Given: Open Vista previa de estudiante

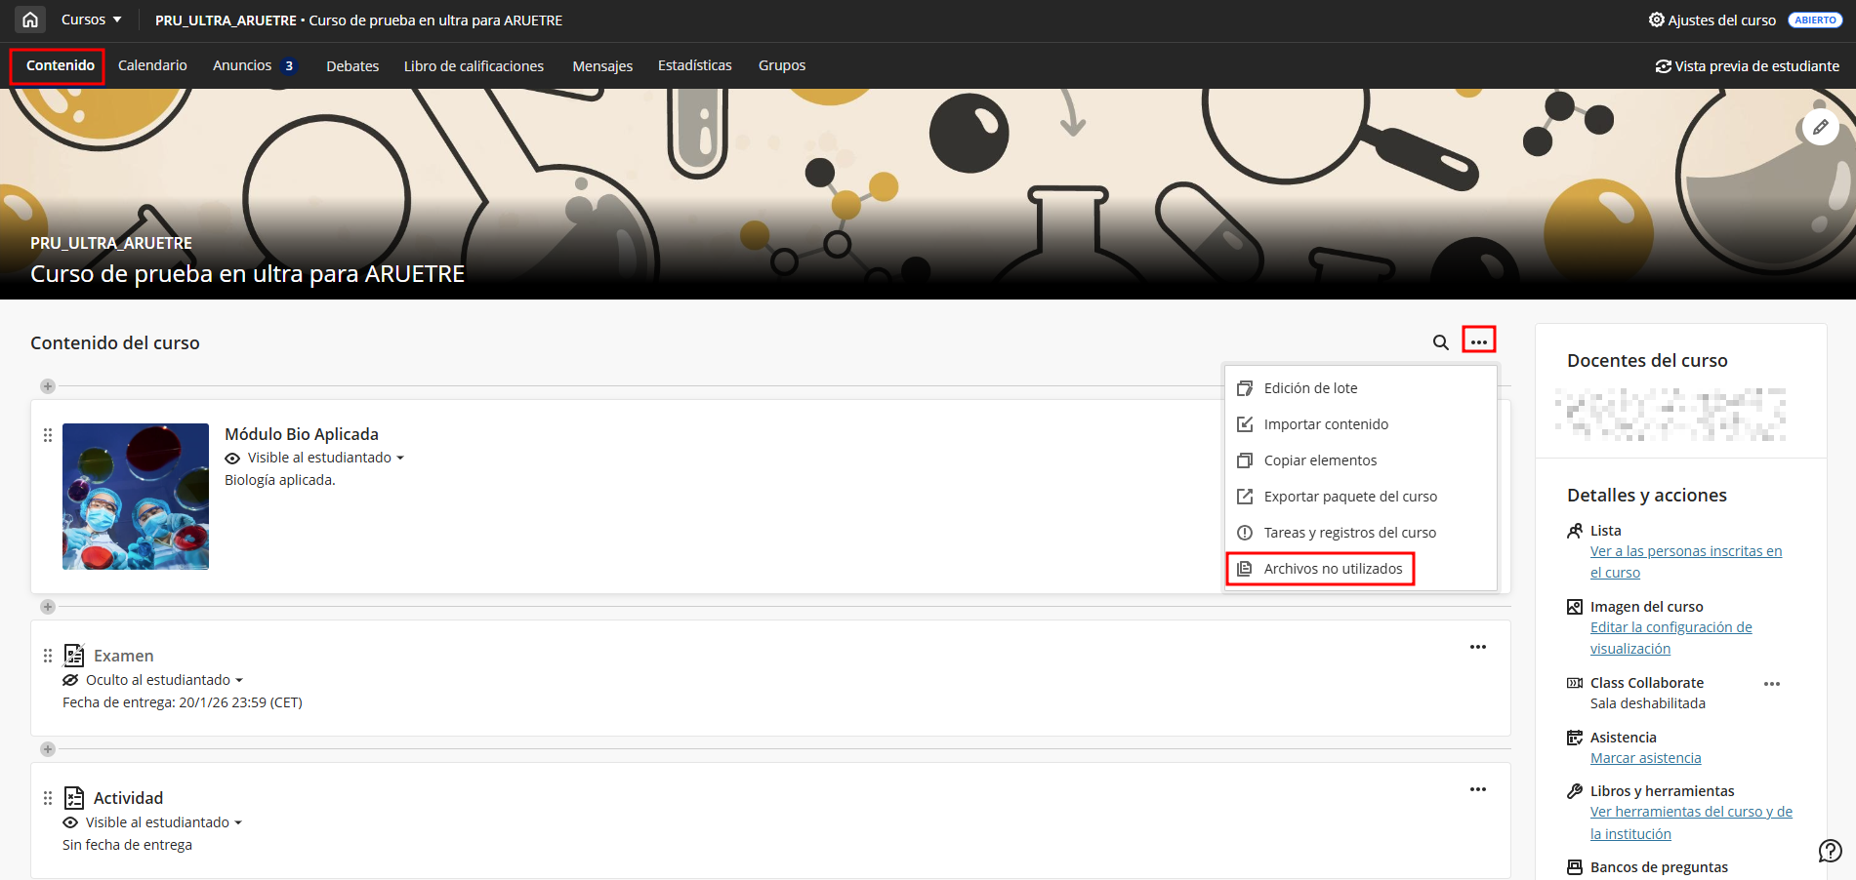Looking at the screenshot, I should 1747,66.
